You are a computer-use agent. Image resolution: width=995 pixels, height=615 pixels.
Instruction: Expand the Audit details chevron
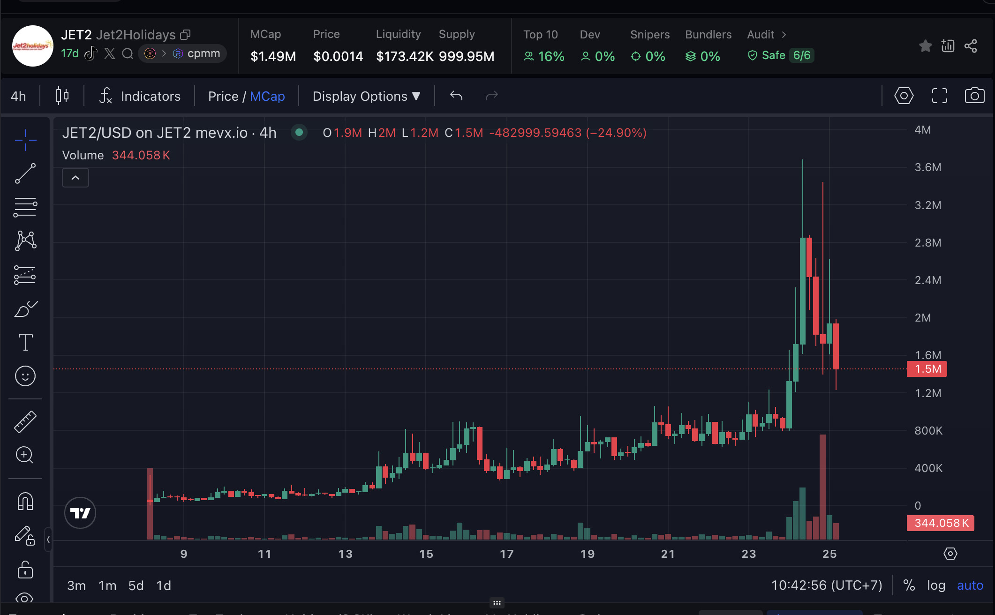(784, 35)
